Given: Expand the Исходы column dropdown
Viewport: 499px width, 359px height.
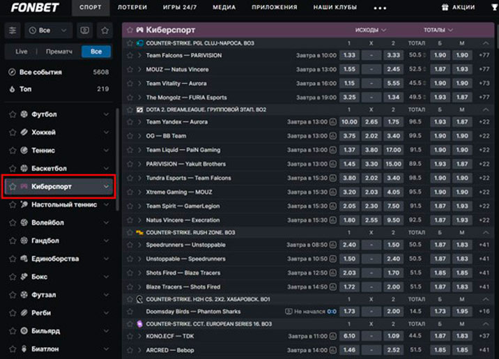Looking at the screenshot, I should [370, 30].
